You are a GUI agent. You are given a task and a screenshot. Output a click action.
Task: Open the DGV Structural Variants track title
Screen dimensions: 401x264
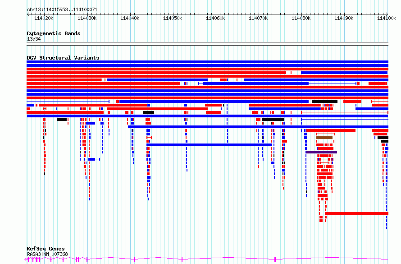point(63,58)
